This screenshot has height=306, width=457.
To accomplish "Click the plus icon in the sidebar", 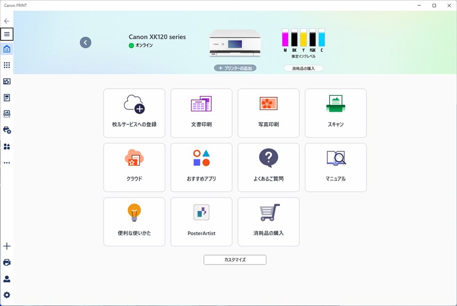I will point(7,246).
